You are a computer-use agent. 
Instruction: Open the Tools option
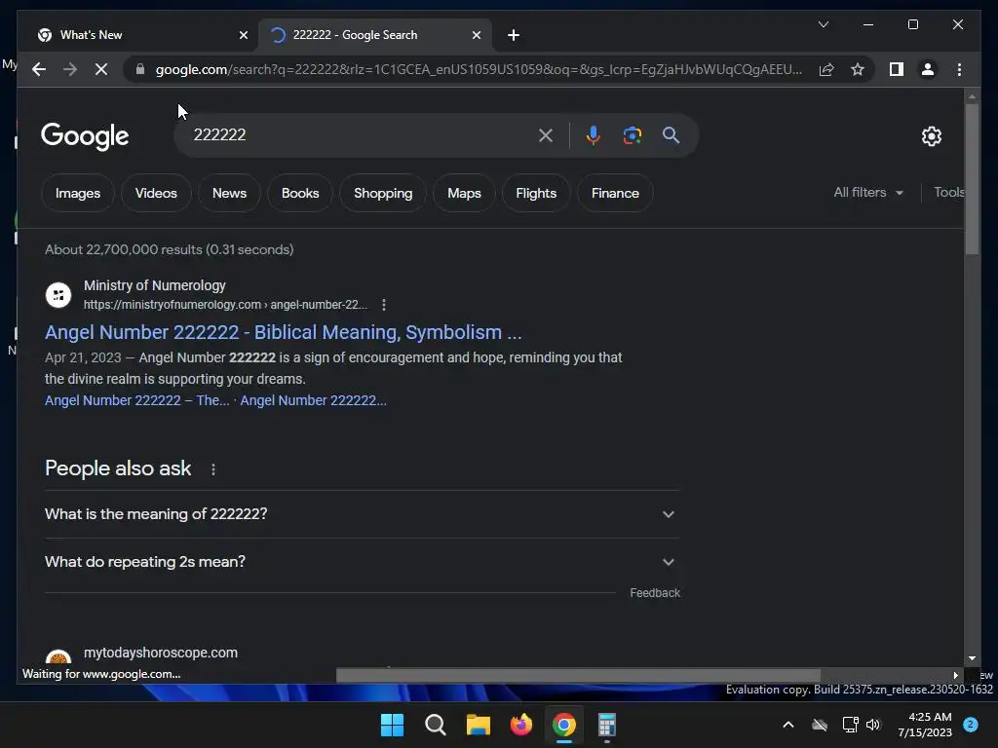[949, 192]
